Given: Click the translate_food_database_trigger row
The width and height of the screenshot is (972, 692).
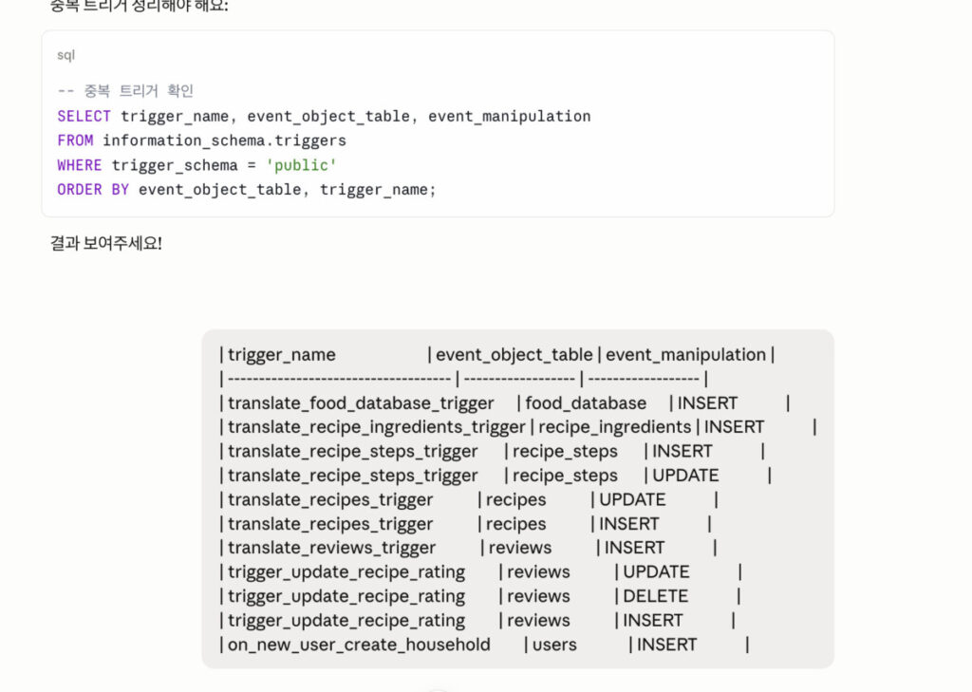Looking at the screenshot, I should (505, 403).
